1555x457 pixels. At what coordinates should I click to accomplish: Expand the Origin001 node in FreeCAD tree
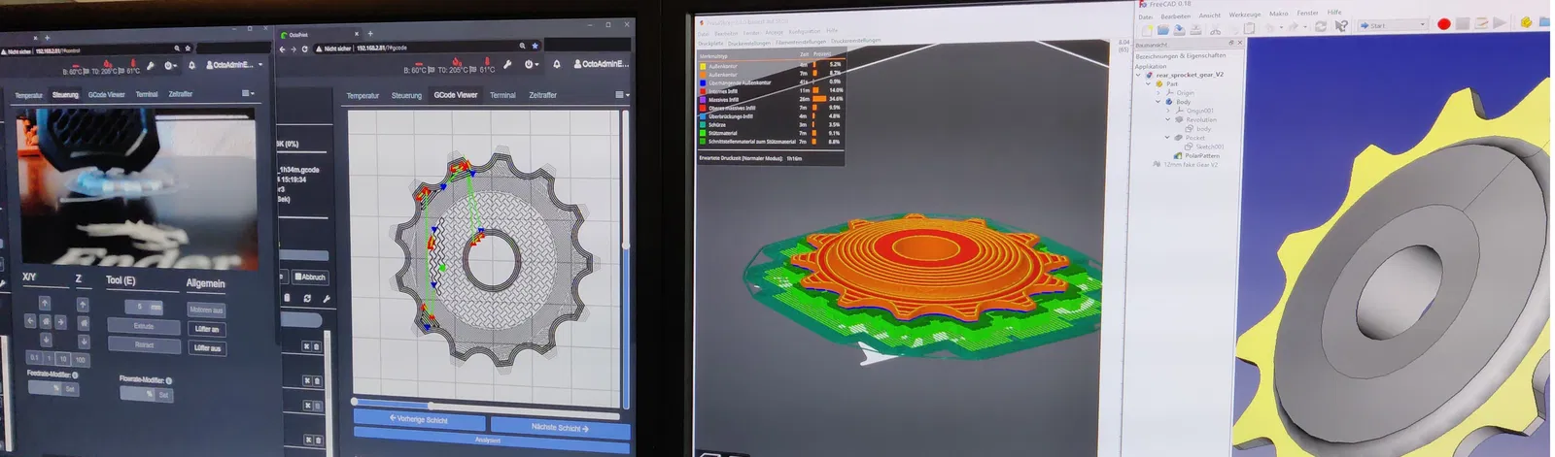click(1167, 111)
